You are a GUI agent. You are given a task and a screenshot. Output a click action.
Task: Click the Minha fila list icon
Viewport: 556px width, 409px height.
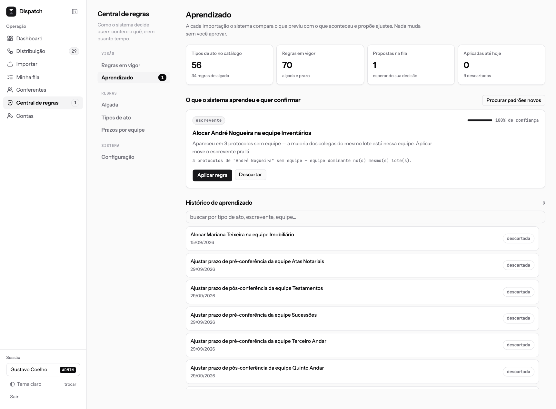point(10,77)
